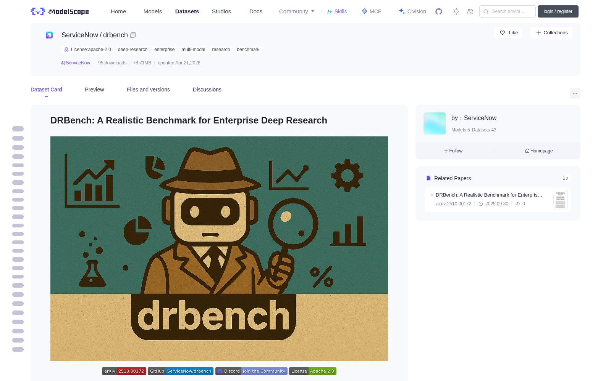The height and width of the screenshot is (381, 611).
Task: Switch to Files and versions tab
Action: (148, 90)
